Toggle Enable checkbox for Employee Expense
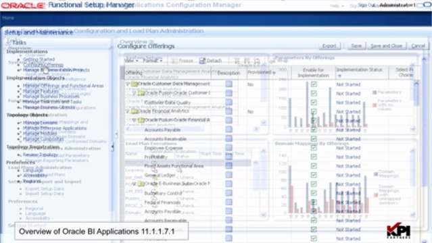 (x=314, y=148)
